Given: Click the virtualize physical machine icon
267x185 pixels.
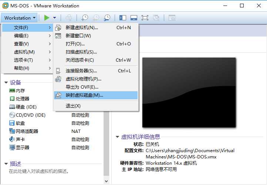Looking at the screenshot, I should point(58,79).
